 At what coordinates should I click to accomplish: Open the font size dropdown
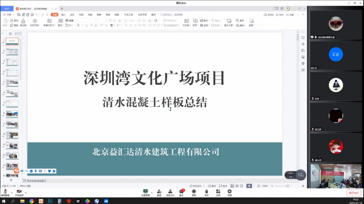point(107,21)
